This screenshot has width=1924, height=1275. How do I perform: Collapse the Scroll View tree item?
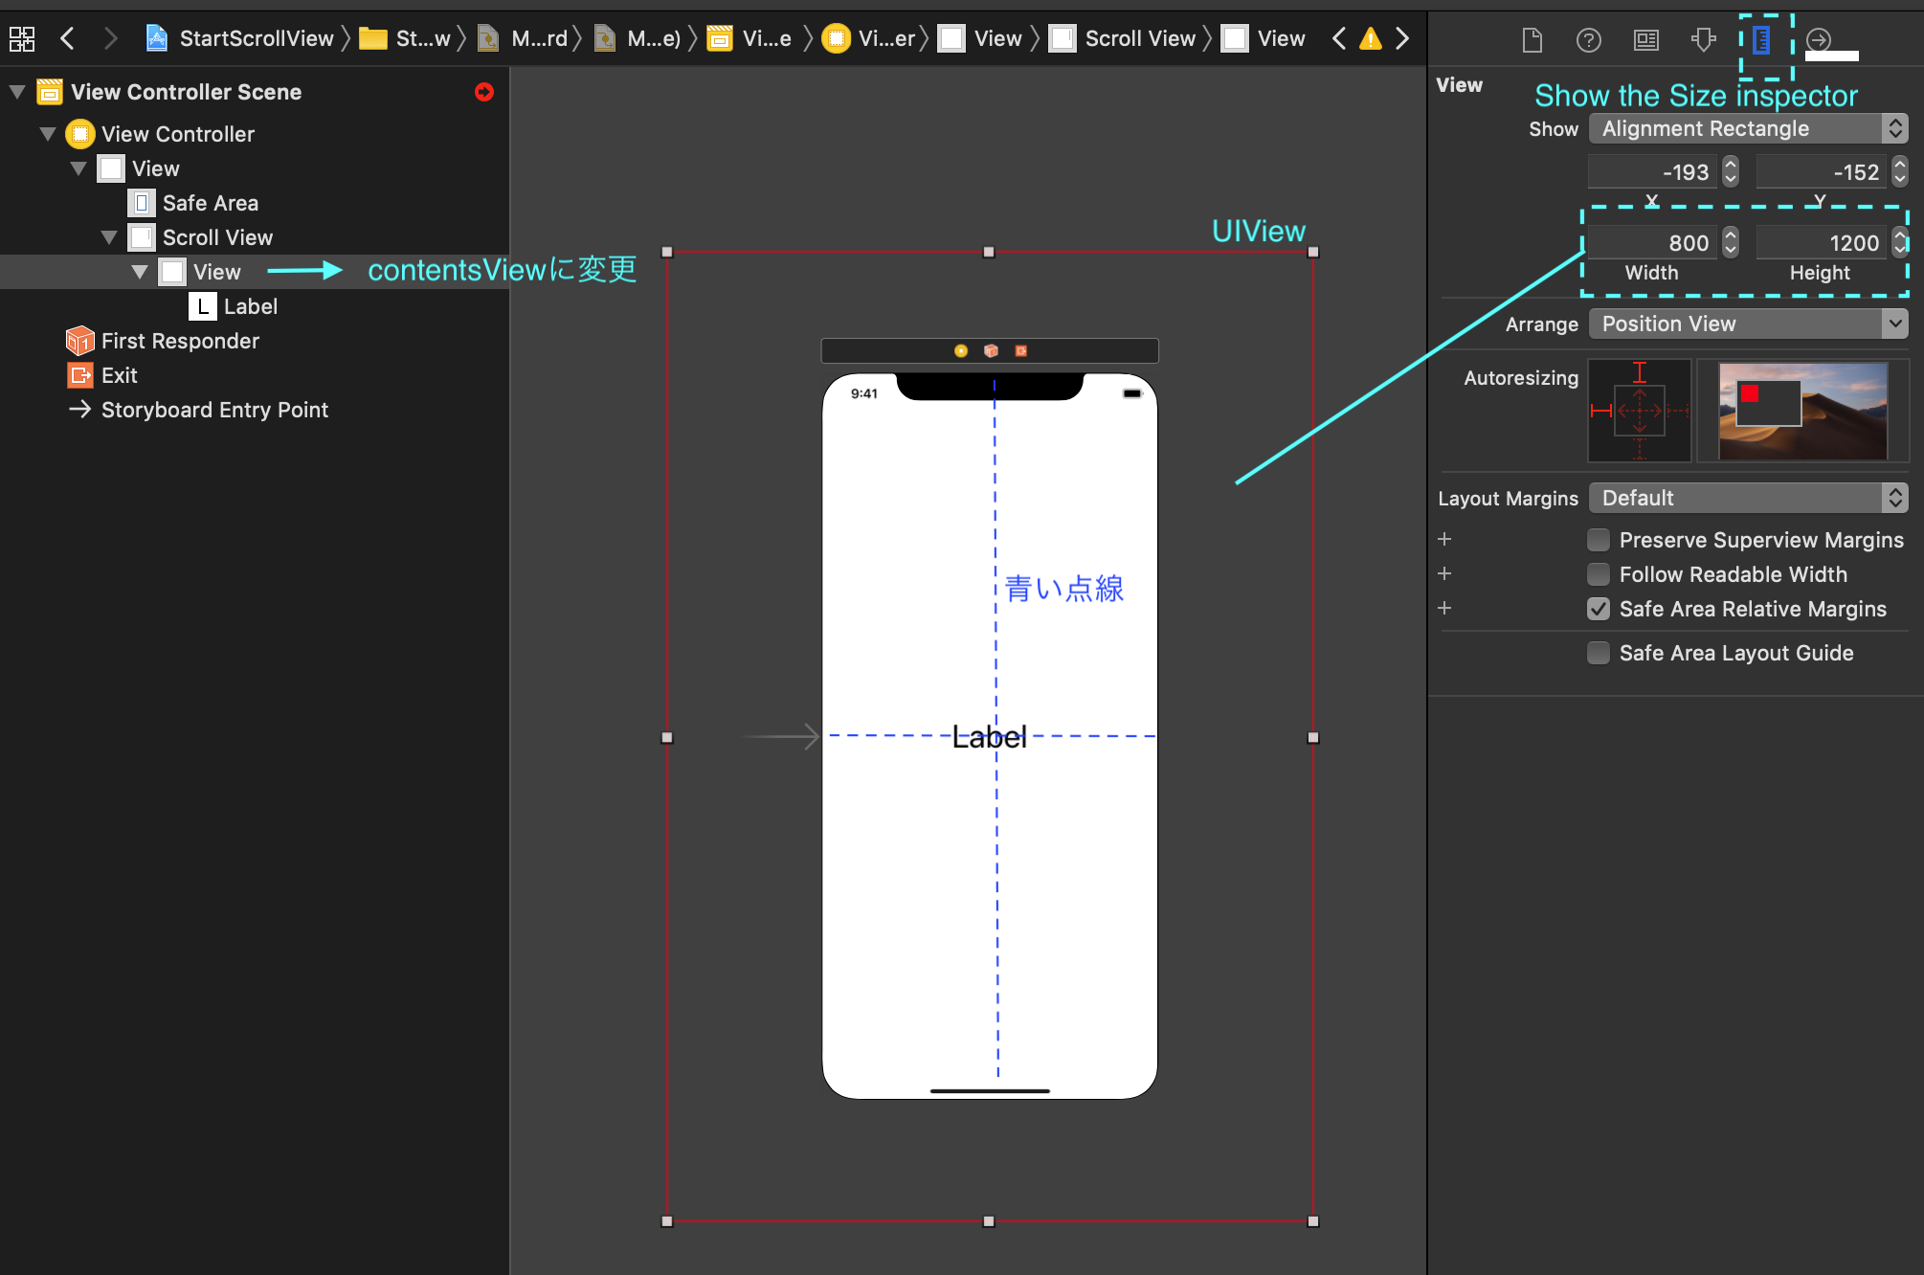[108, 236]
